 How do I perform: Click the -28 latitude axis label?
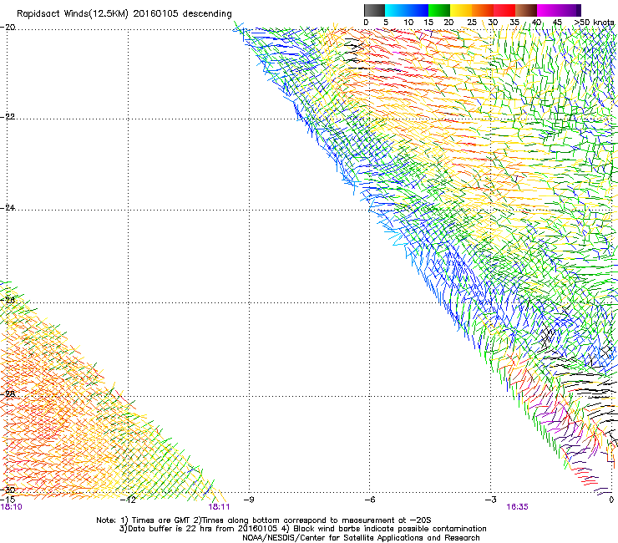click(x=8, y=393)
